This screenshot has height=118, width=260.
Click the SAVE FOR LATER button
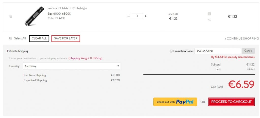point(66,38)
